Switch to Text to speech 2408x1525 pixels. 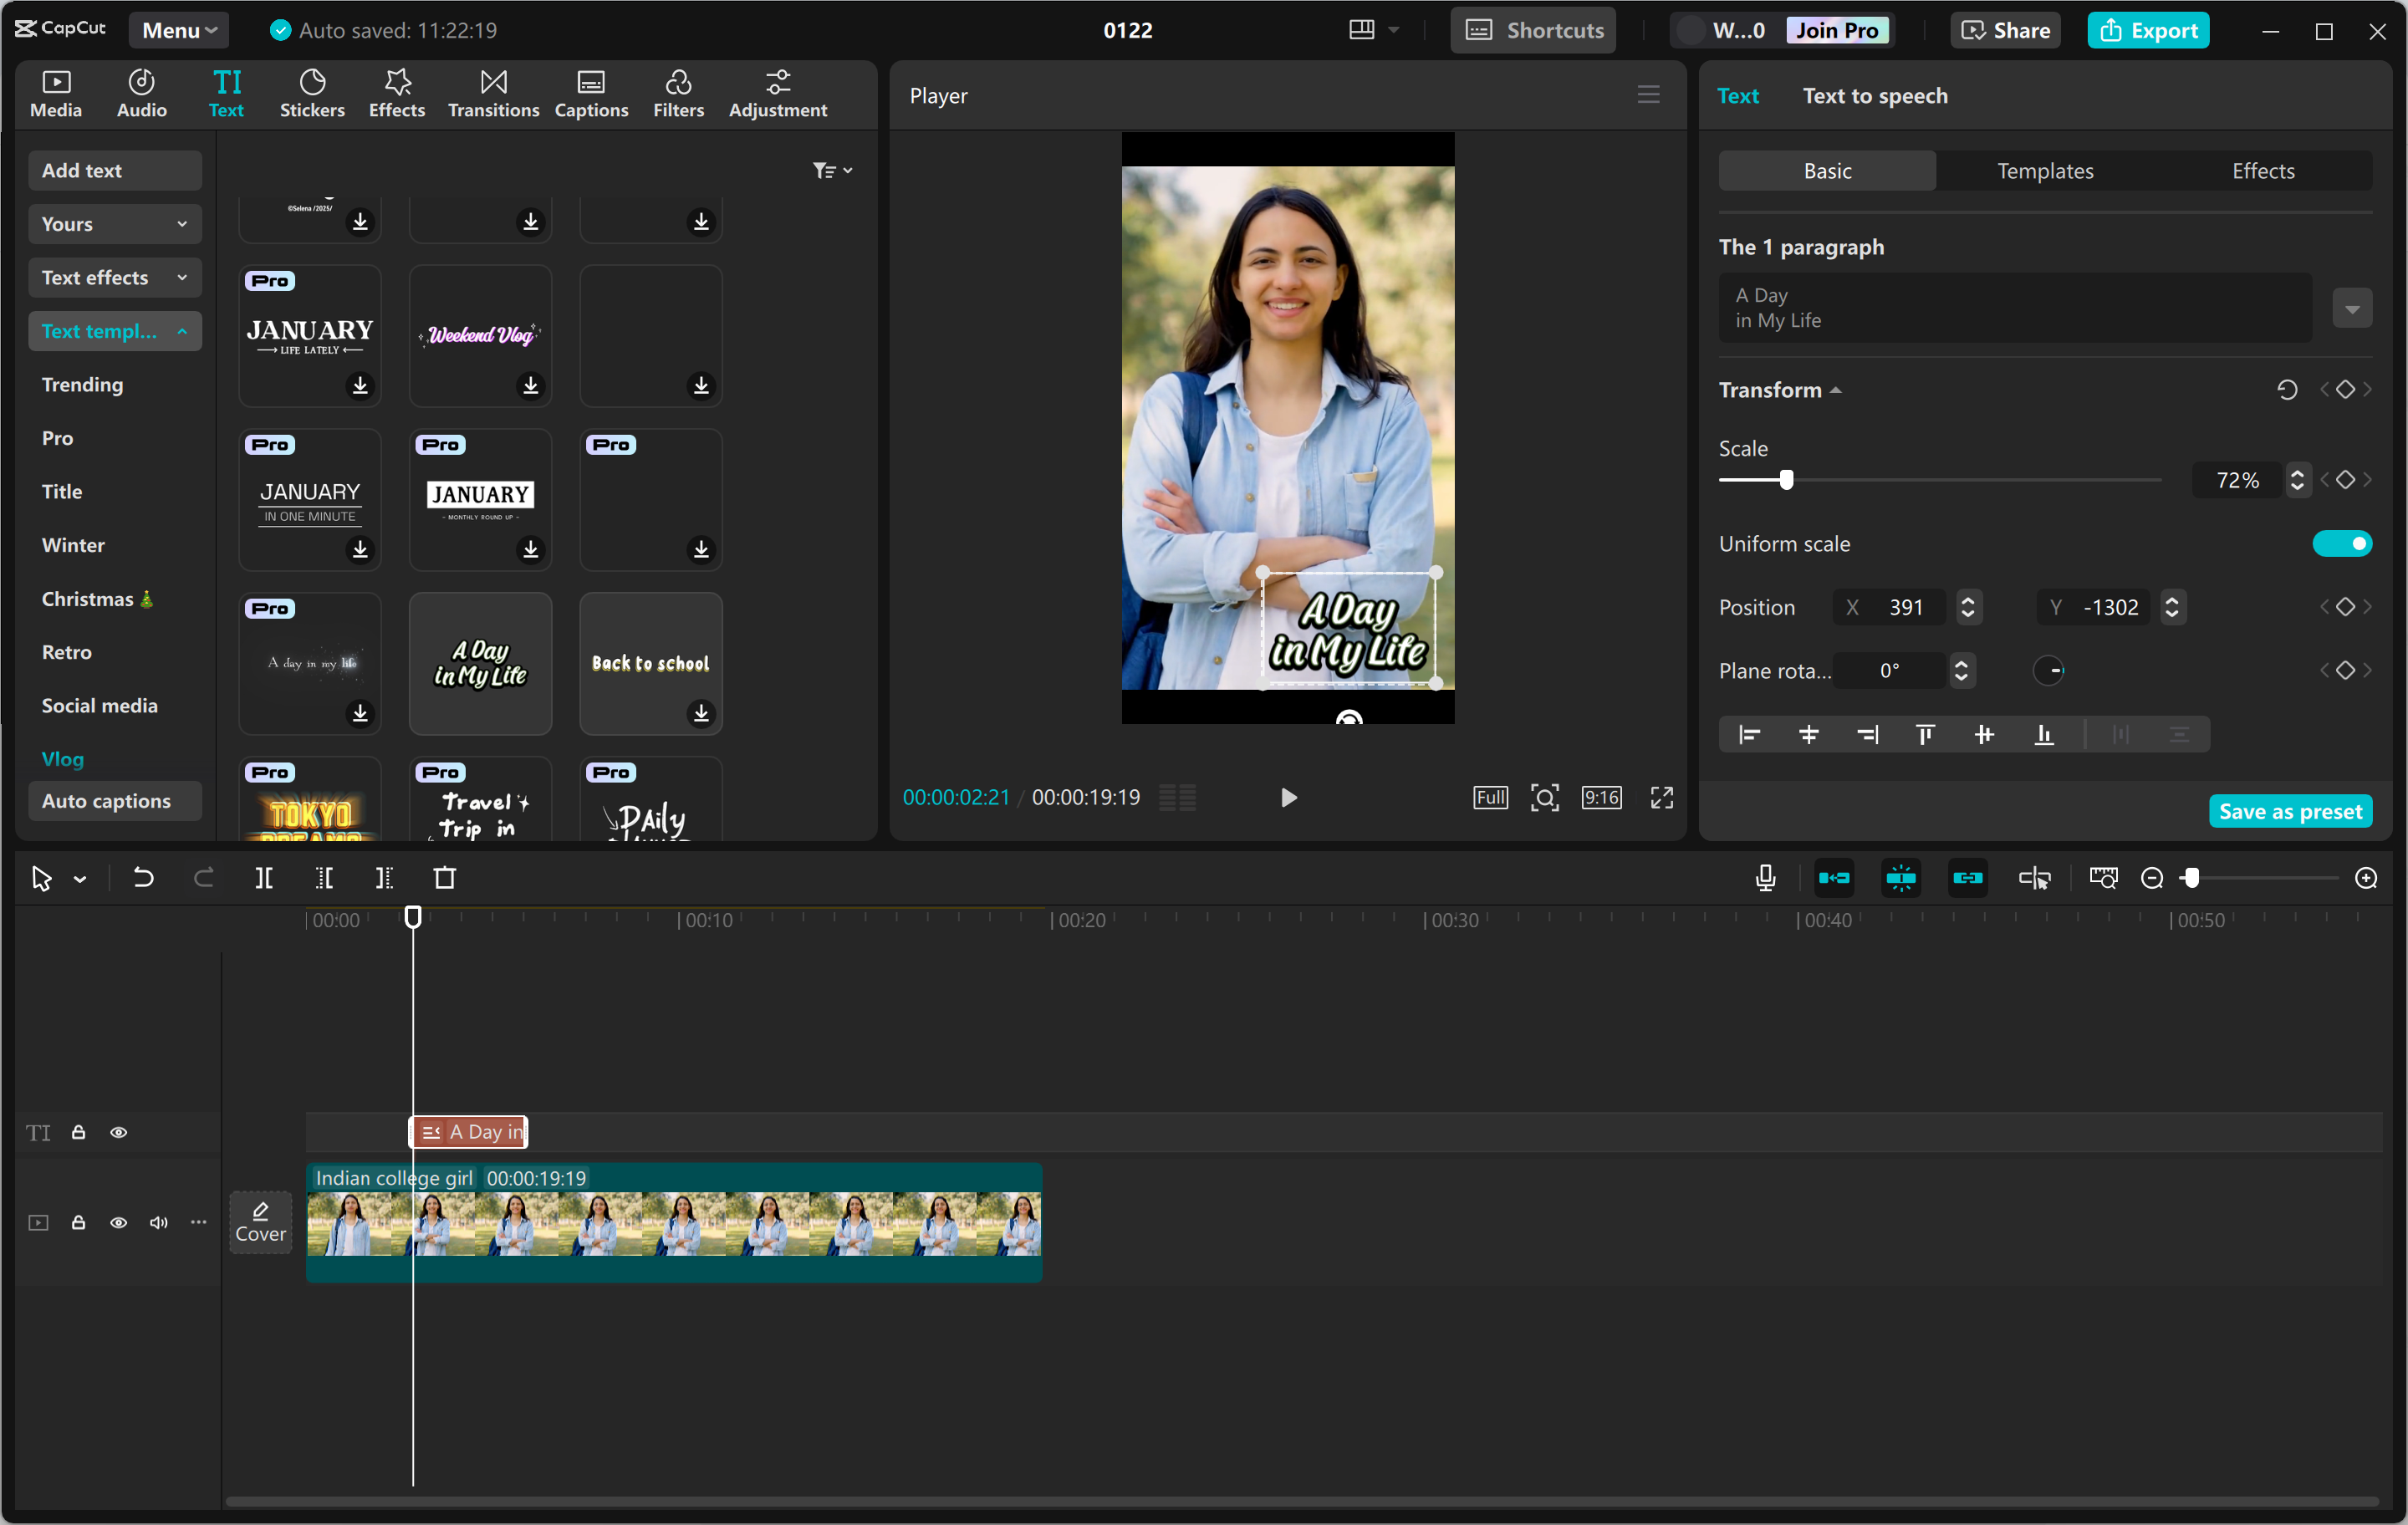pyautogui.click(x=1875, y=95)
